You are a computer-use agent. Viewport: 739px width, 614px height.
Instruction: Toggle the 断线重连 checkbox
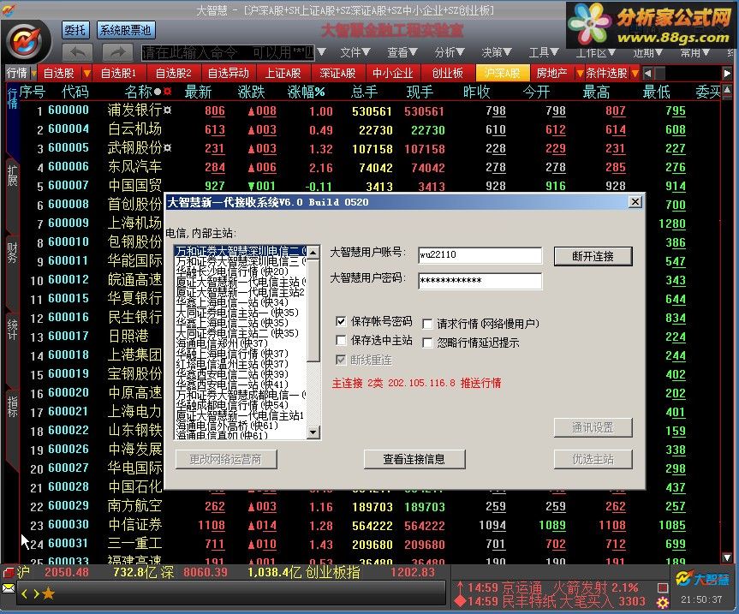[x=341, y=360]
